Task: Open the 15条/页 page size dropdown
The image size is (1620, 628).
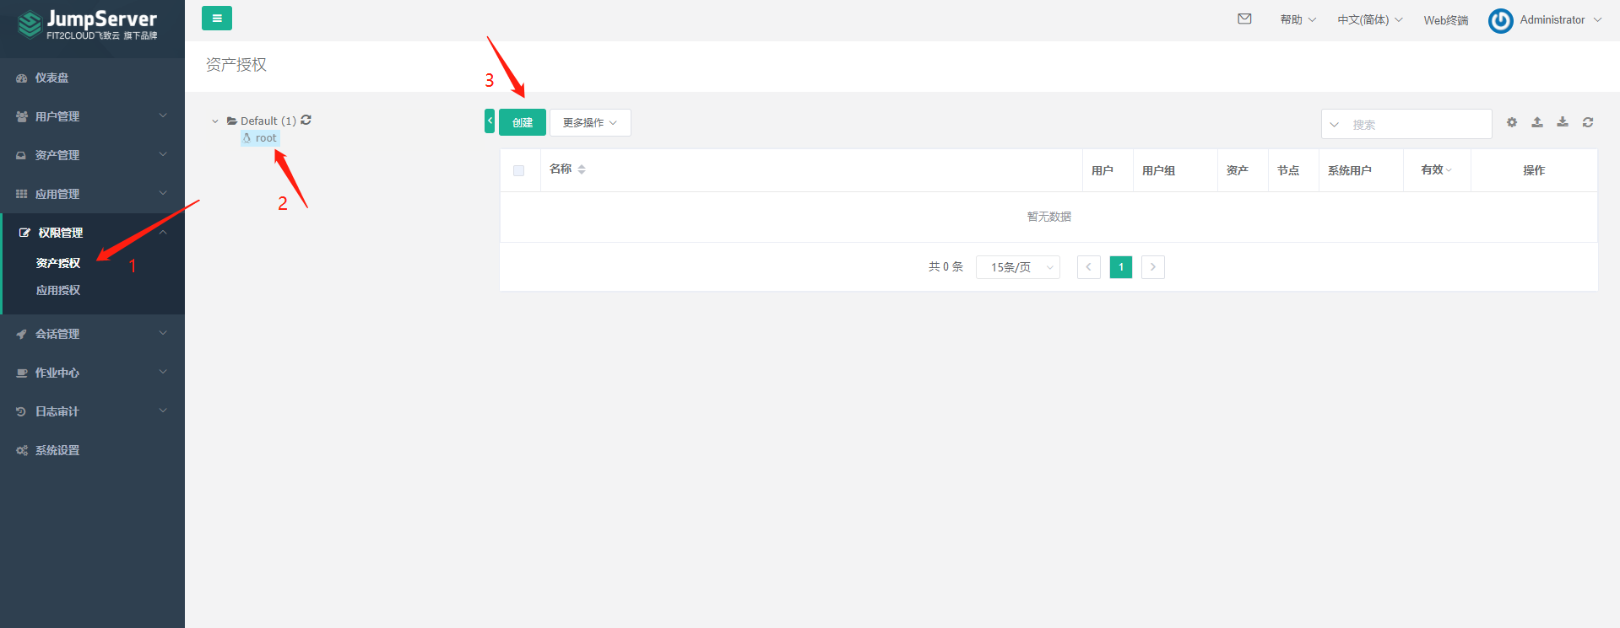Action: pyautogui.click(x=1018, y=267)
